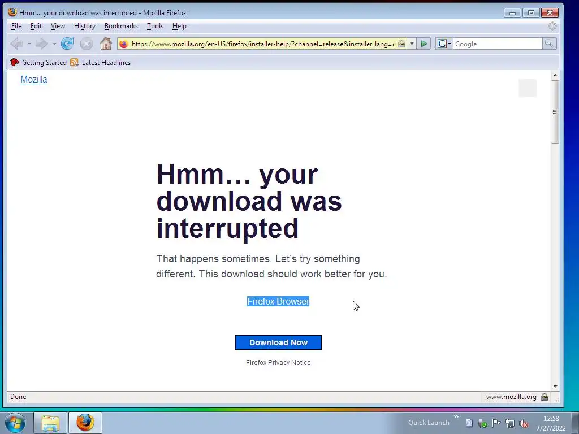Click the Stop loading icon
The height and width of the screenshot is (434, 579).
(87, 44)
